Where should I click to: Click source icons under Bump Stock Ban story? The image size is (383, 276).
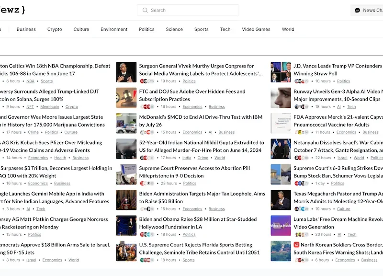click(x=302, y=184)
